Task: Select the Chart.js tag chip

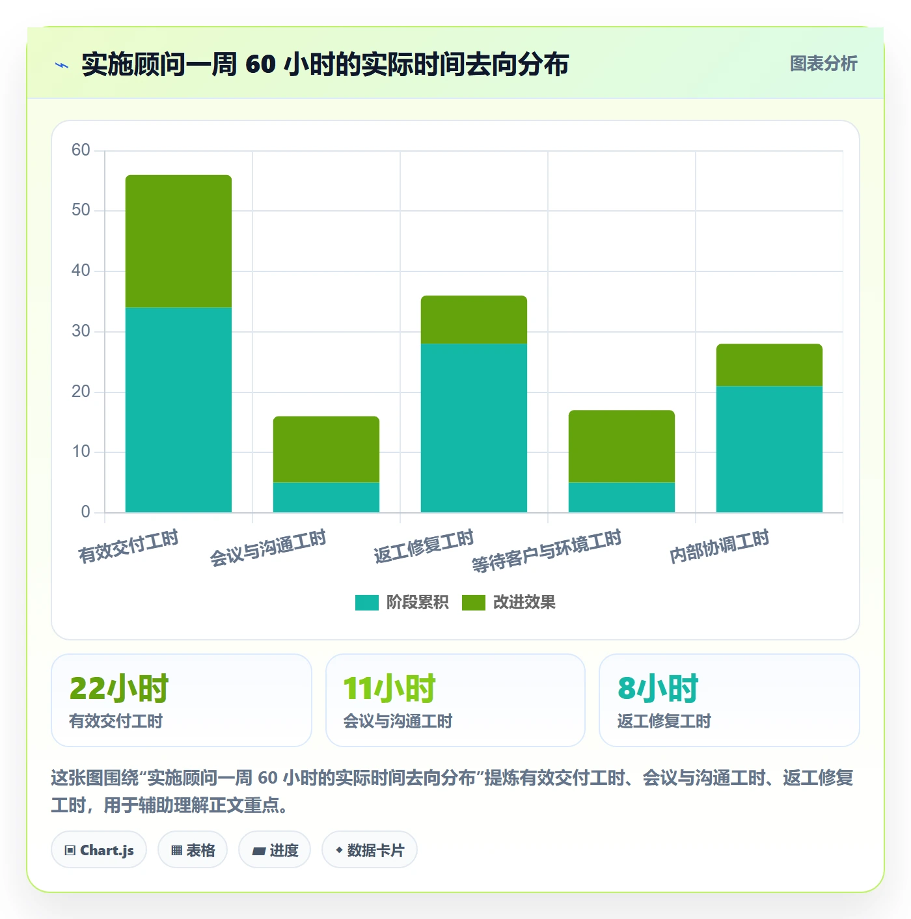Action: point(99,849)
